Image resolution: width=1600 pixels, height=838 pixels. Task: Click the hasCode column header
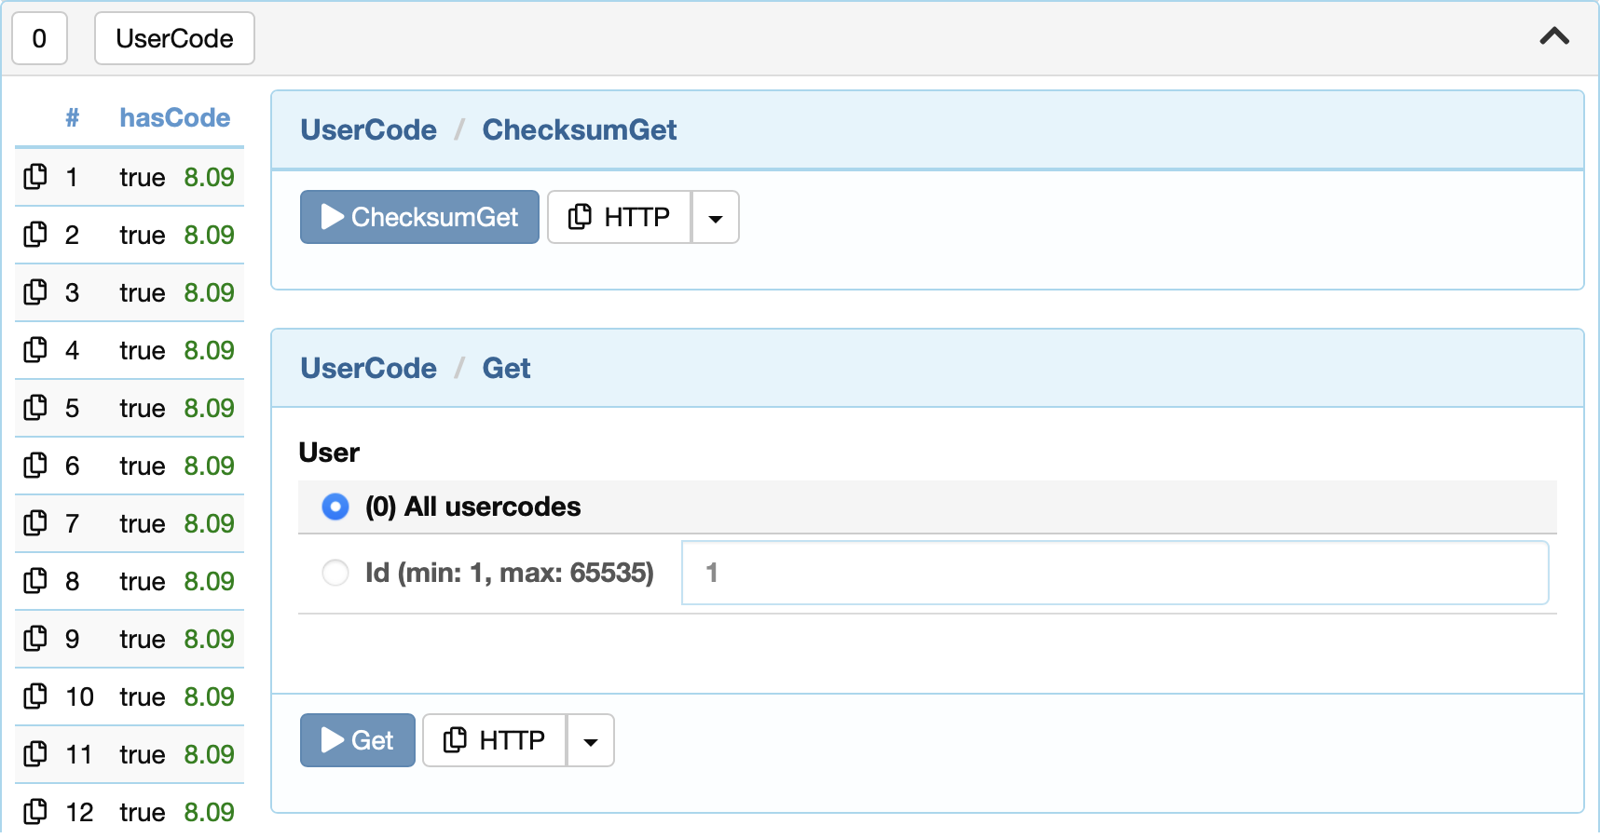coord(174,117)
